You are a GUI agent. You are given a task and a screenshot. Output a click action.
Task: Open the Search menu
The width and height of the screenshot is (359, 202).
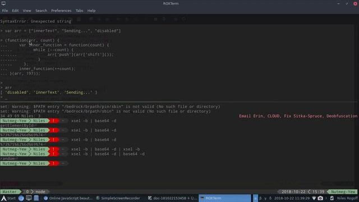(41, 11)
